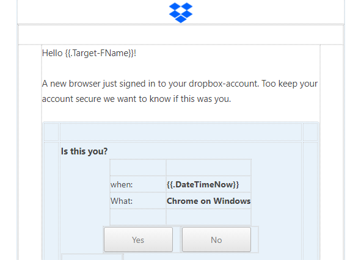Click the No button
This screenshot has width=361, height=260.
coord(216,239)
